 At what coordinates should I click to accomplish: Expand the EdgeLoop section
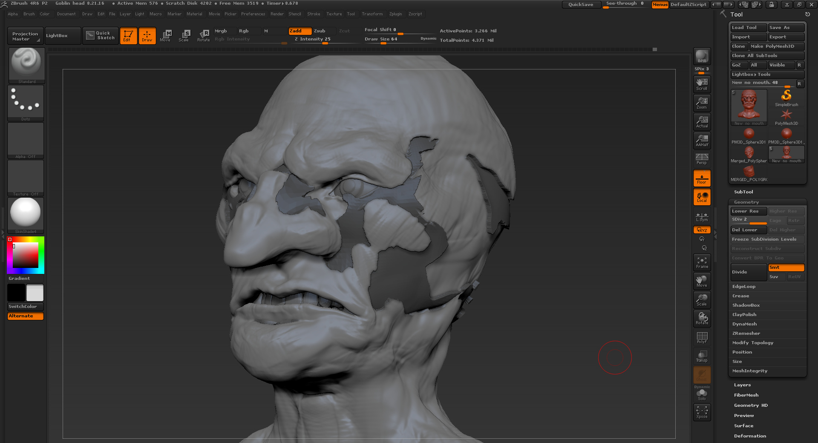pyautogui.click(x=744, y=287)
